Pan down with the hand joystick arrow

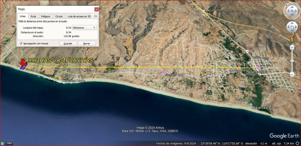[292, 31]
